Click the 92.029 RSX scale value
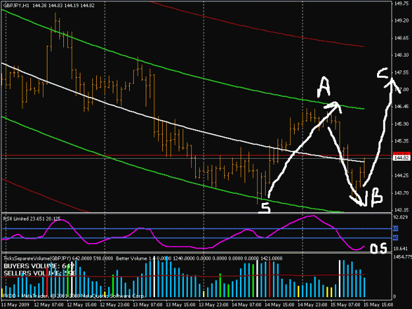The width and height of the screenshot is (412, 309). [x=401, y=217]
